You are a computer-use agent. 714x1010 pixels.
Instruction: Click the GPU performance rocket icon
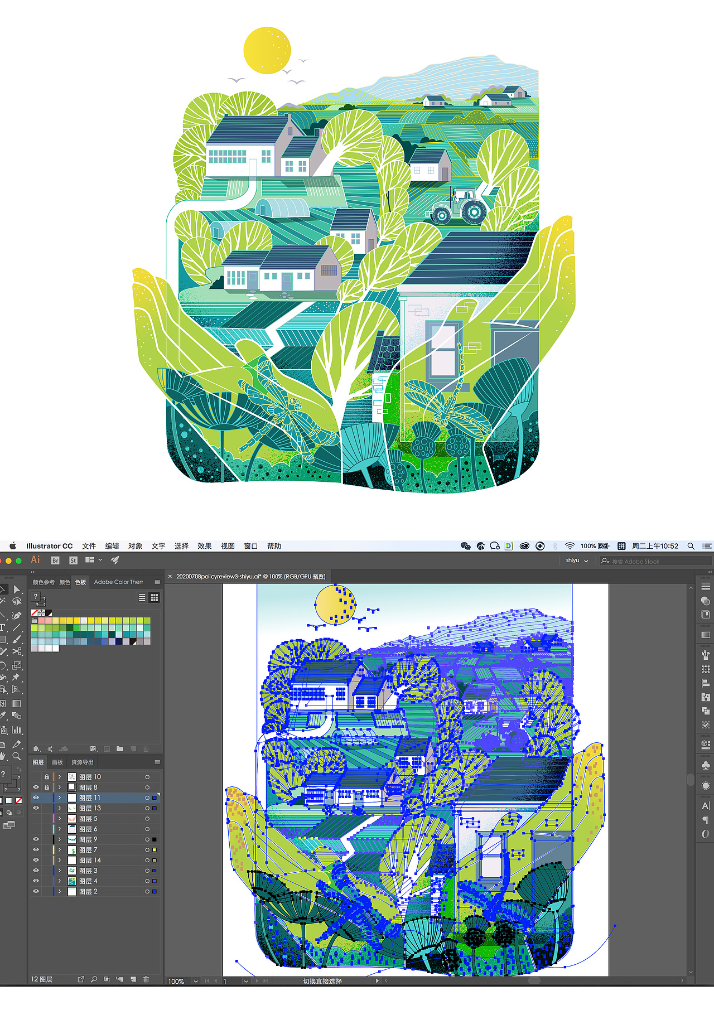(x=115, y=560)
